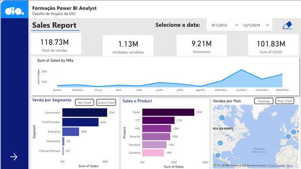Select the Amarilla product bar
Viewport: 301px width, 169px height.
(156, 137)
